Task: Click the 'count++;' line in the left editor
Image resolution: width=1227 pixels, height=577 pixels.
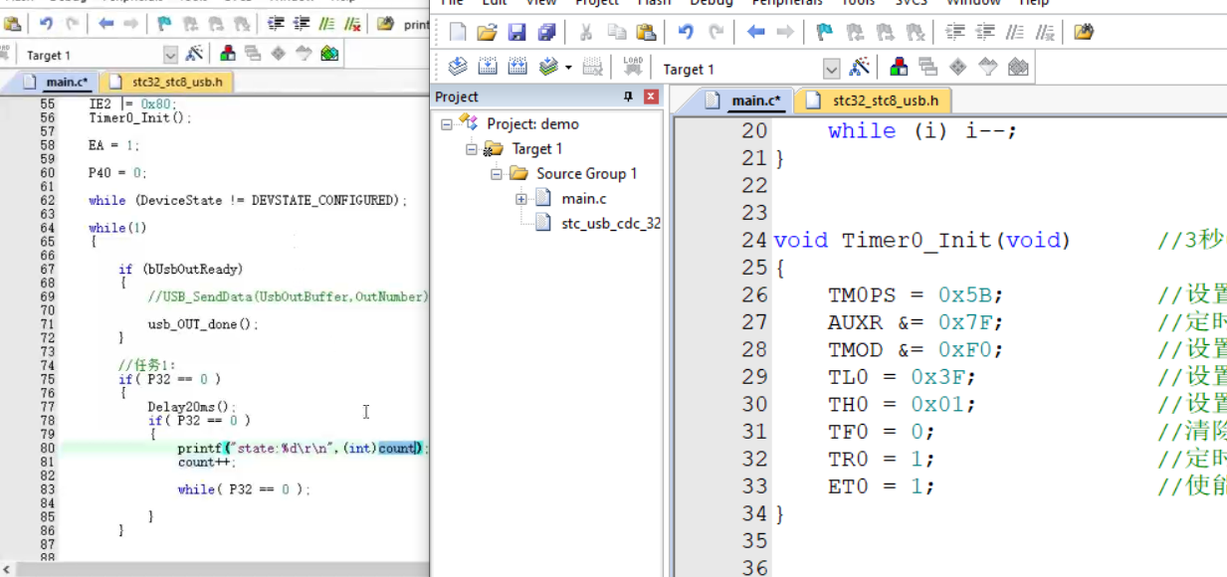Action: pos(207,463)
